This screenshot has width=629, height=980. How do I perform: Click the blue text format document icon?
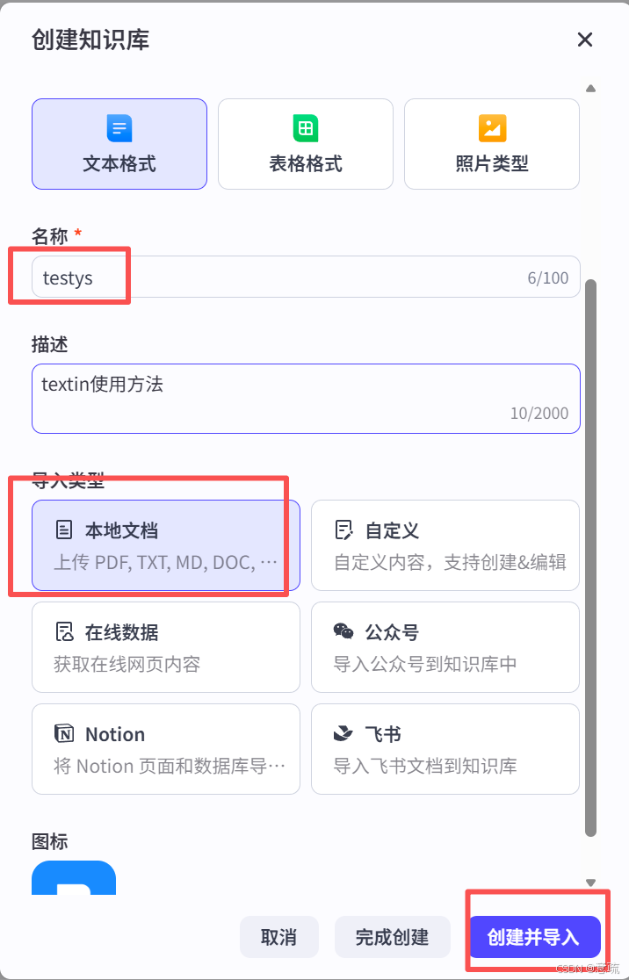coord(119,128)
